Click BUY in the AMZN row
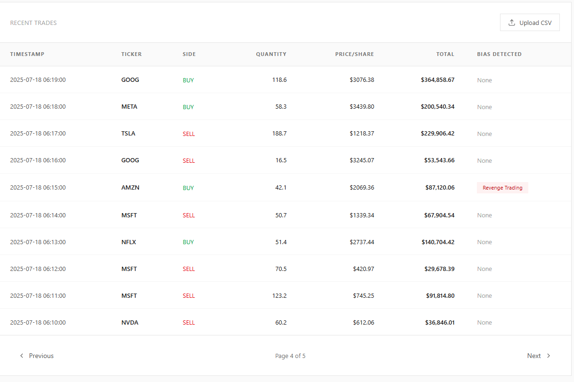This screenshot has width=574, height=382. [188, 188]
